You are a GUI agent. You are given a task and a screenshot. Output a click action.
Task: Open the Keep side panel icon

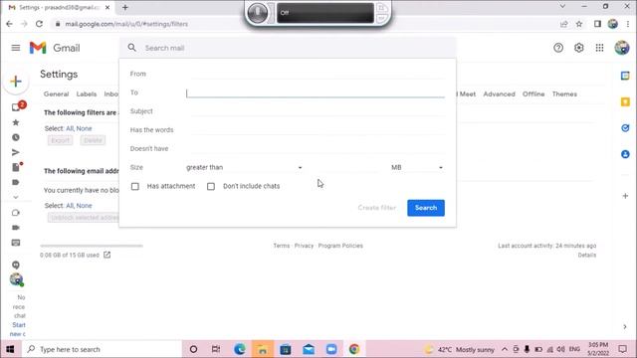click(x=625, y=101)
